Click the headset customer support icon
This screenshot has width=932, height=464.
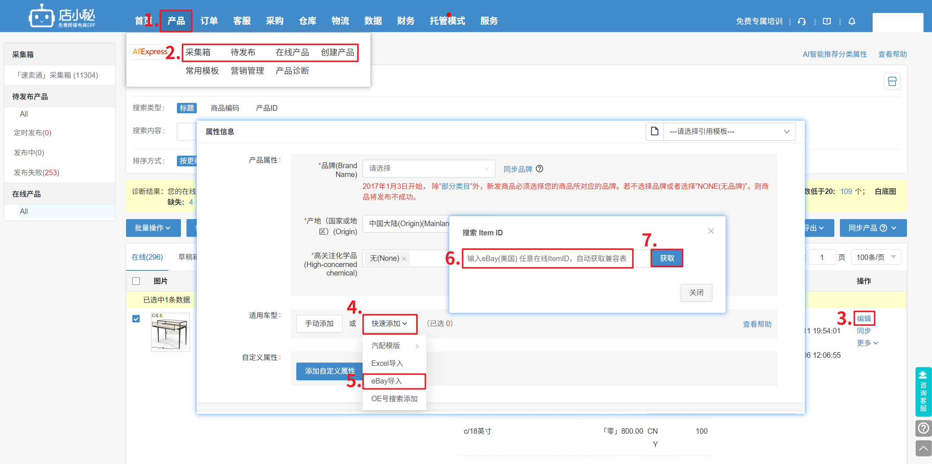[802, 21]
